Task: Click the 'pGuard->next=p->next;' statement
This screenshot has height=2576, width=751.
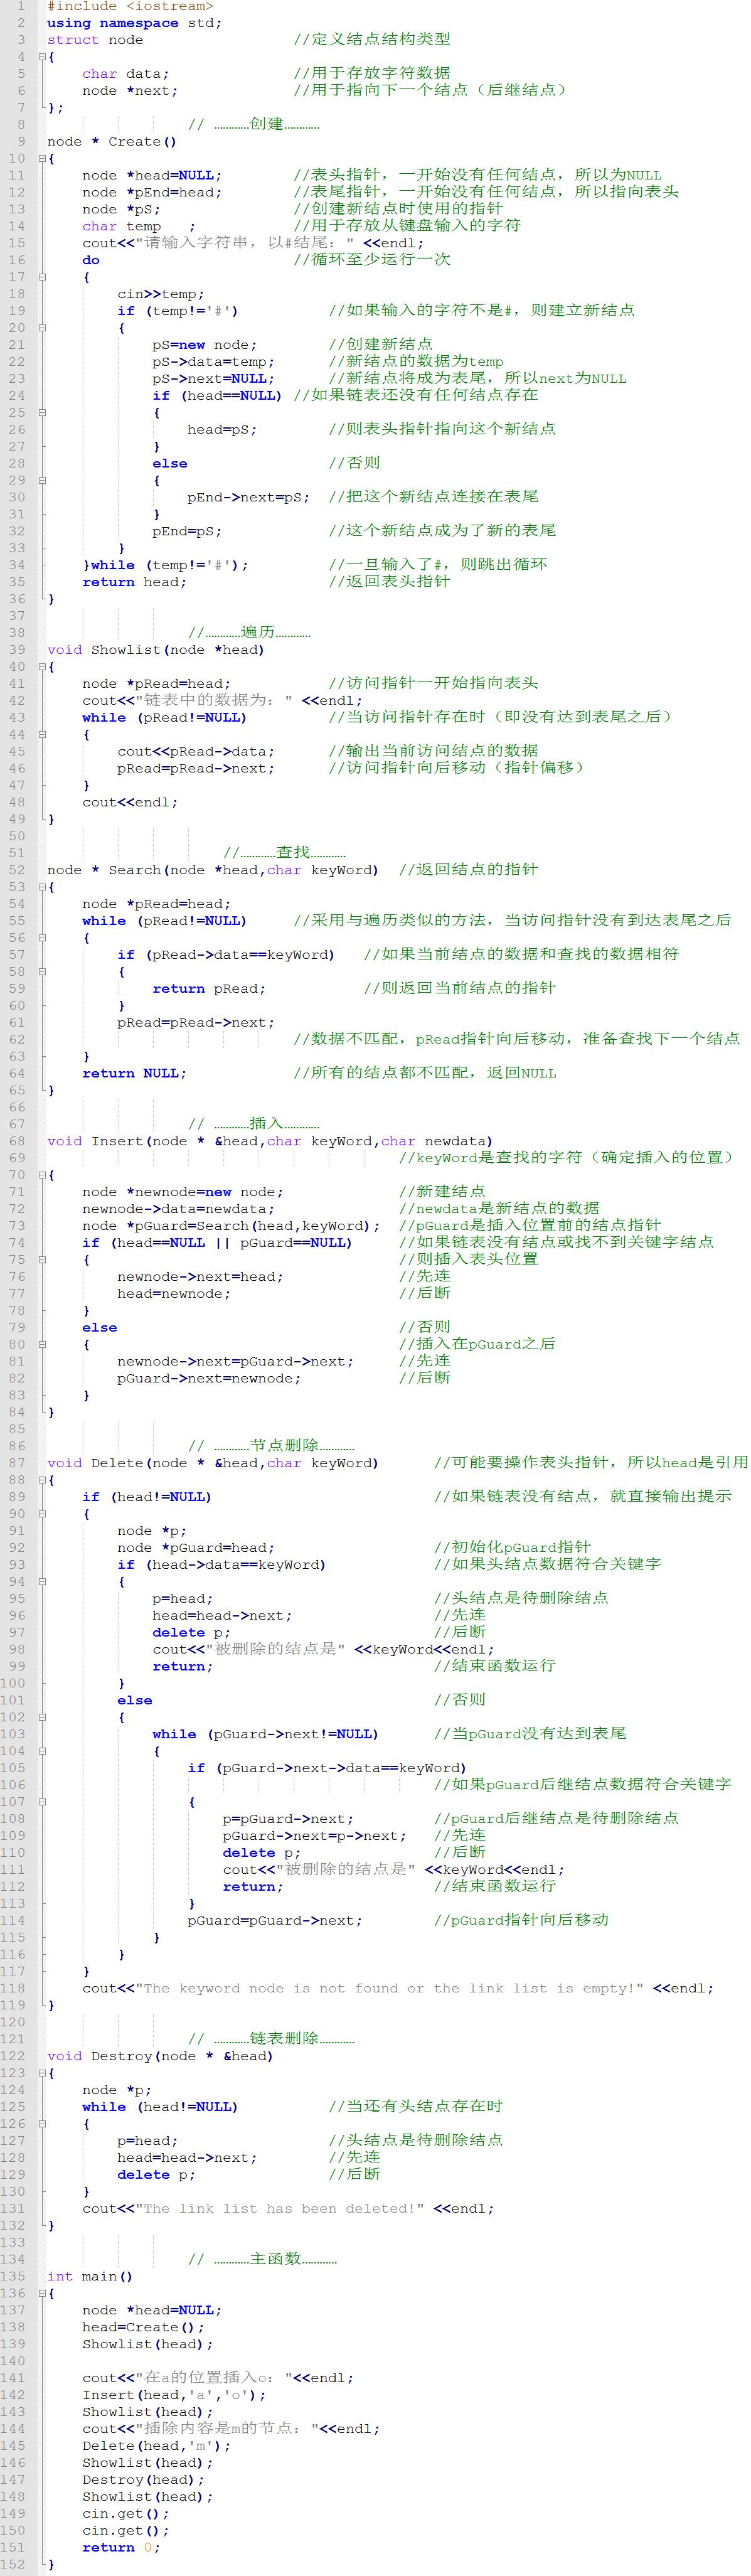Action: coord(315,1836)
